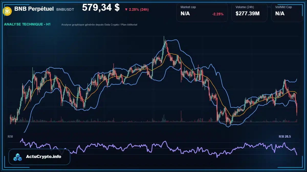Open the Market cap card
This screenshot has height=172, width=307.
[202, 12]
